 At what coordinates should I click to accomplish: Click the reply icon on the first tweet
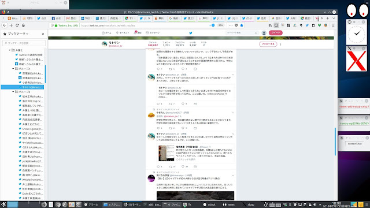[158, 69]
